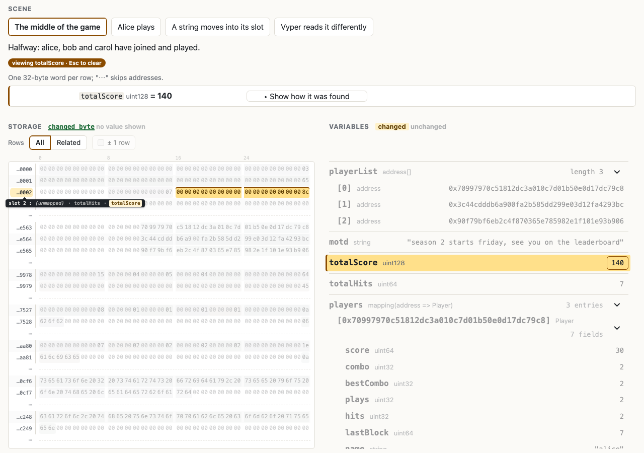Set Rows filter to All
This screenshot has height=453, width=644.
pos(40,142)
